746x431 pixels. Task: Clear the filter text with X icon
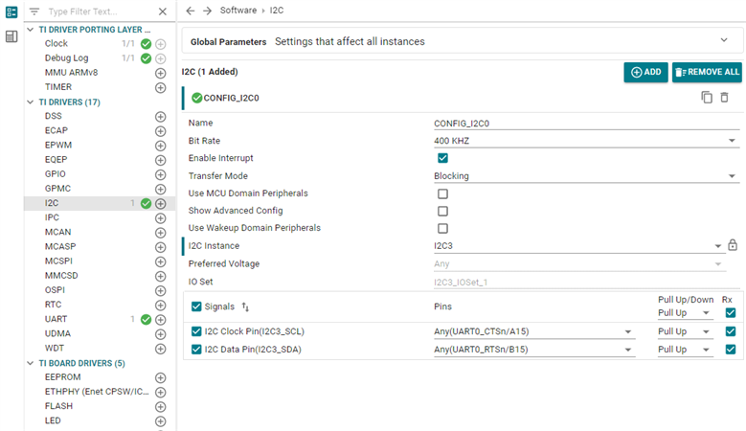click(x=161, y=11)
